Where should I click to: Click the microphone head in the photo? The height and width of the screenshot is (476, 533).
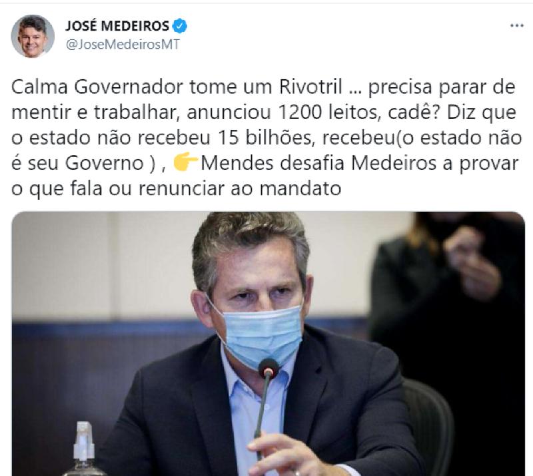coord(268,369)
